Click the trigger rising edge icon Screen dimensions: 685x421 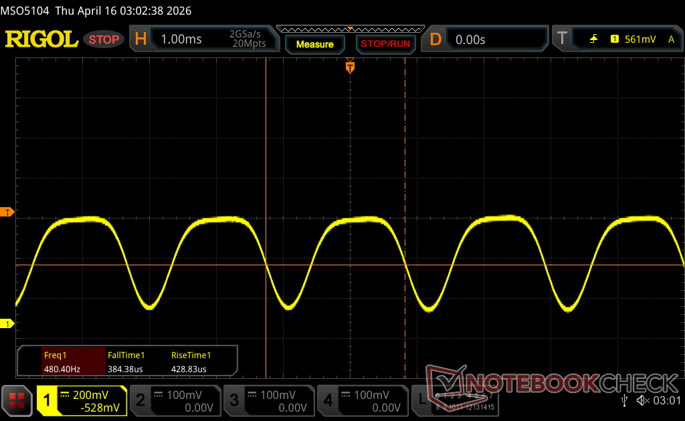pyautogui.click(x=593, y=39)
